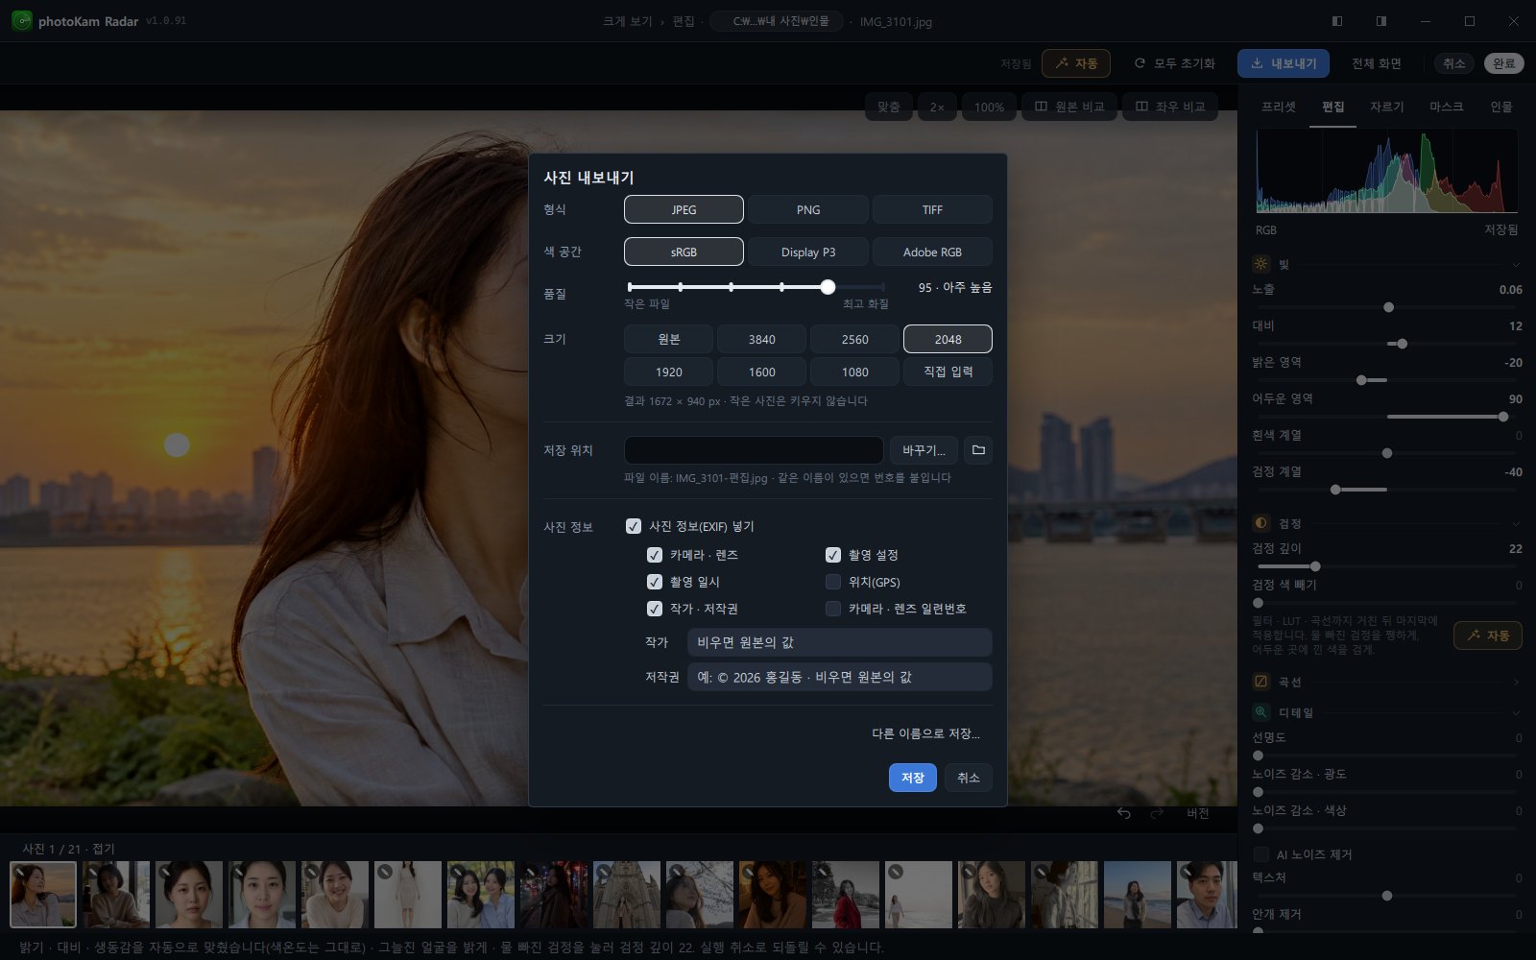1536x960 pixels.
Task: Open 좌우 비교 side-by-side view
Action: 1169,107
